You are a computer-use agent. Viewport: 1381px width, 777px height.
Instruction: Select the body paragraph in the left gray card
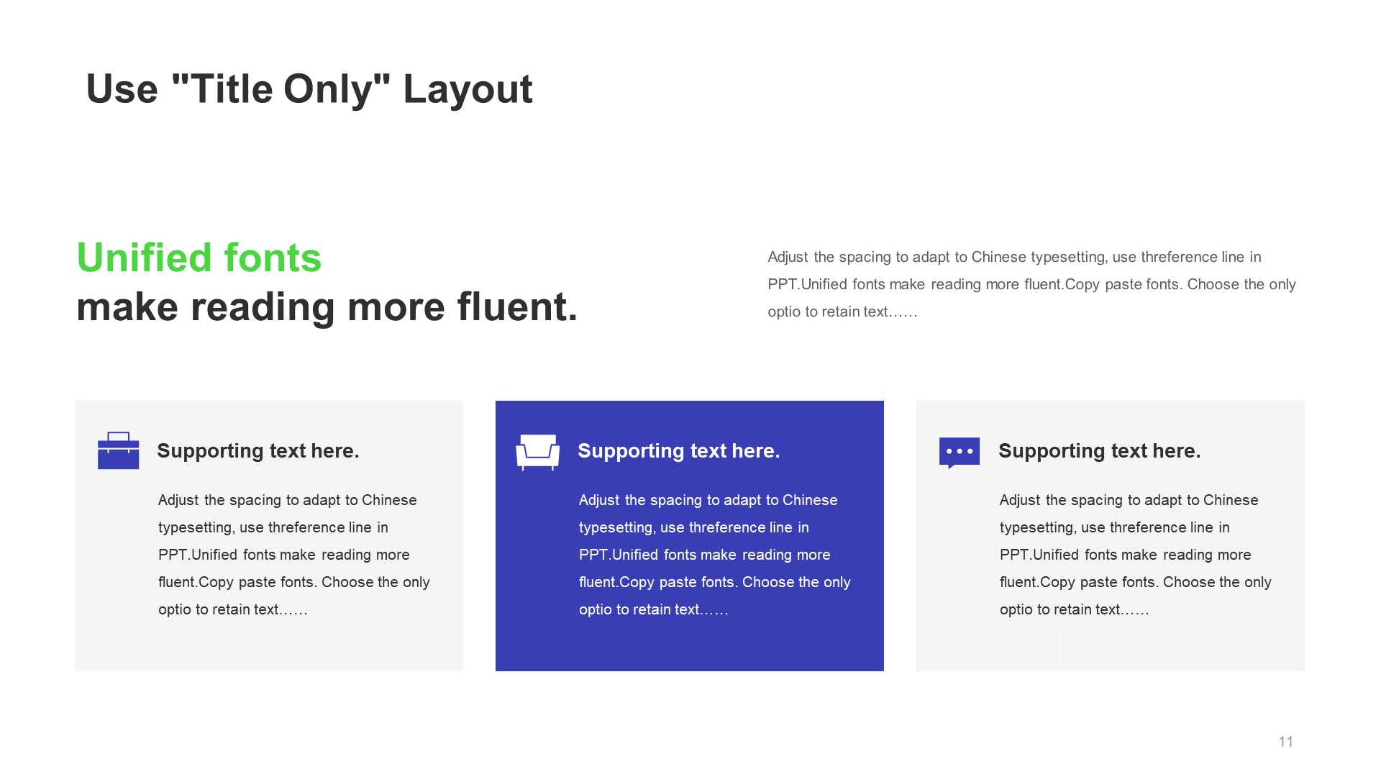pos(294,555)
